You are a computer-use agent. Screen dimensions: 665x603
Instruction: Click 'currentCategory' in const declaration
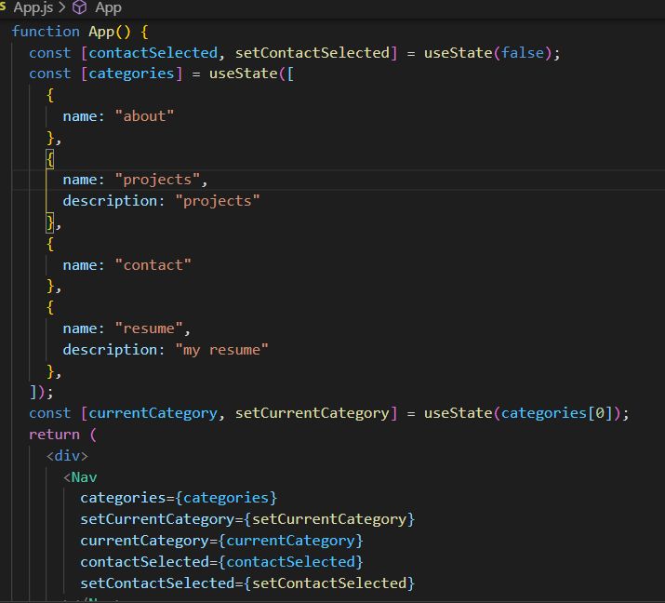pos(153,413)
